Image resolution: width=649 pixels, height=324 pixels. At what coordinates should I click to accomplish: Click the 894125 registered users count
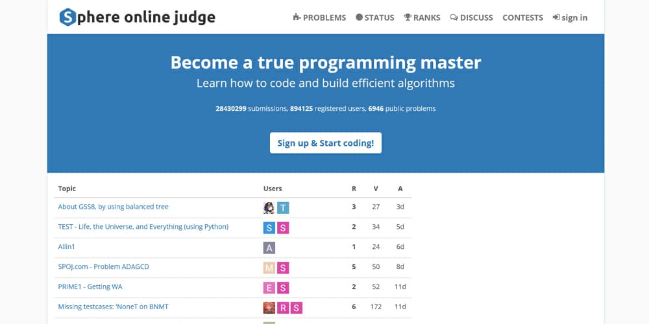[301, 109]
